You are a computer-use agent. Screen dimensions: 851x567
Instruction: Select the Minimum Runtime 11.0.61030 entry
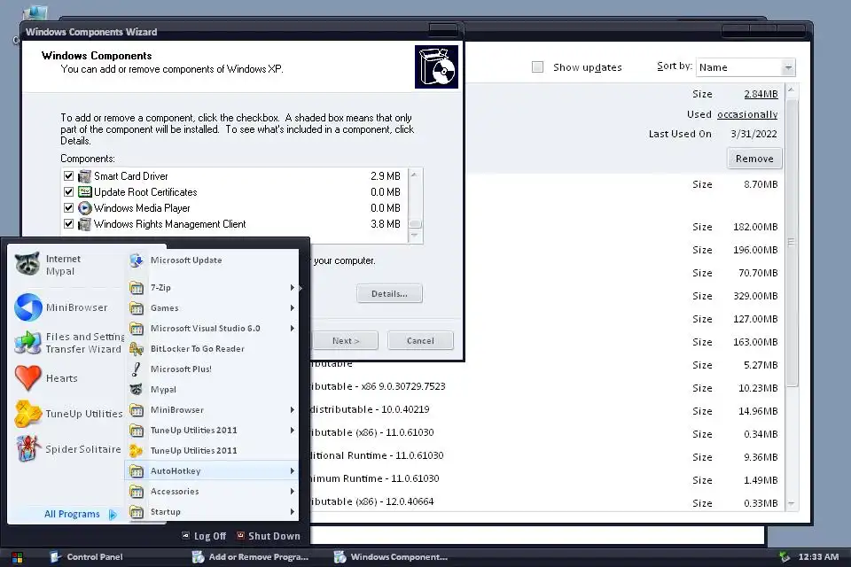pos(374,479)
